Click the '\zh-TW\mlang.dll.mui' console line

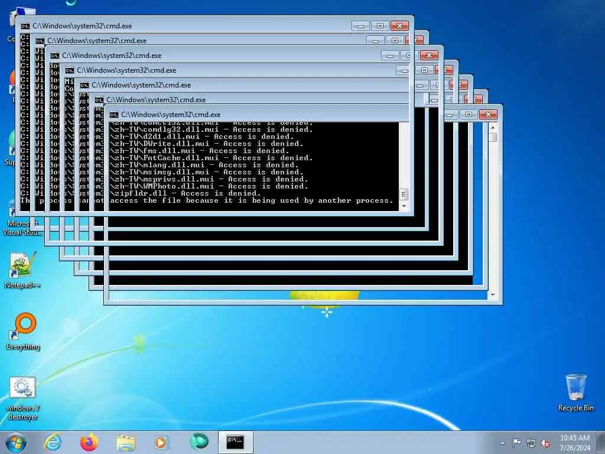tap(204, 165)
